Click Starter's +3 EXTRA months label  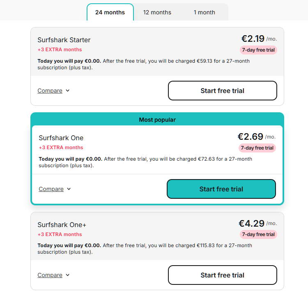pyautogui.click(x=60, y=50)
